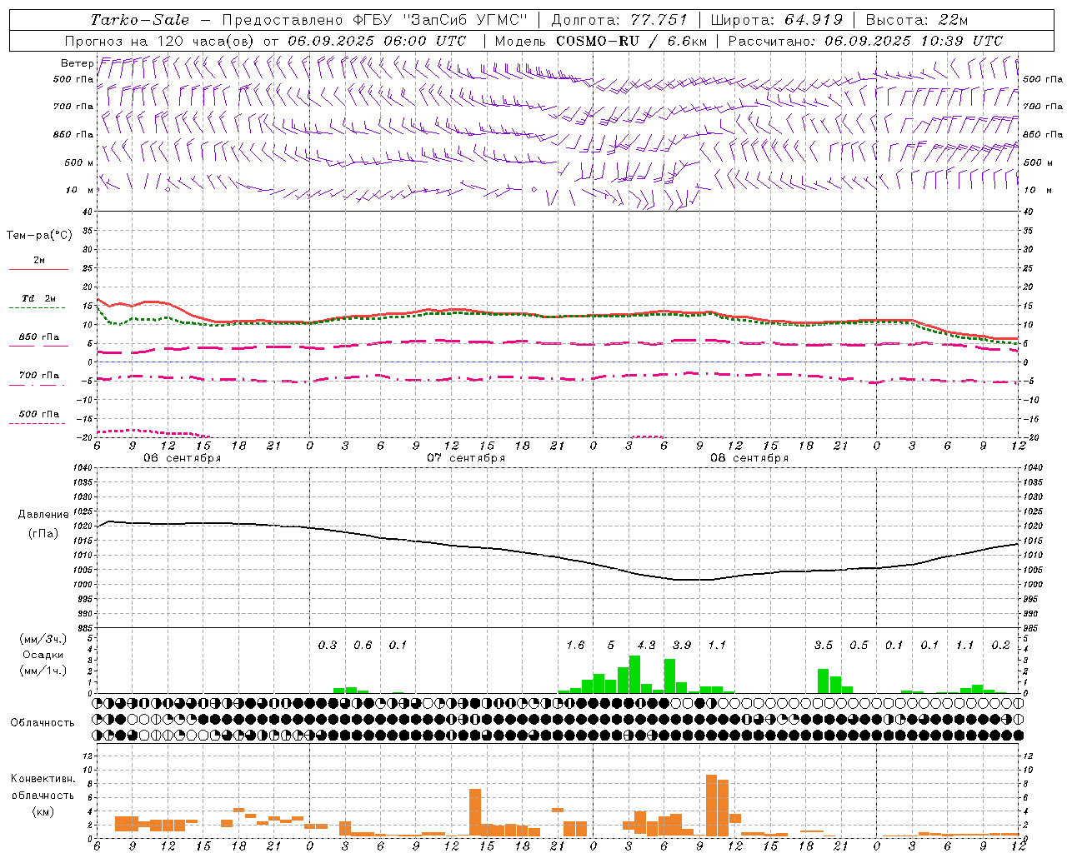This screenshot has height=853, width=1067.
Task: Click the '(км)' convective units label
Action: click(43, 811)
